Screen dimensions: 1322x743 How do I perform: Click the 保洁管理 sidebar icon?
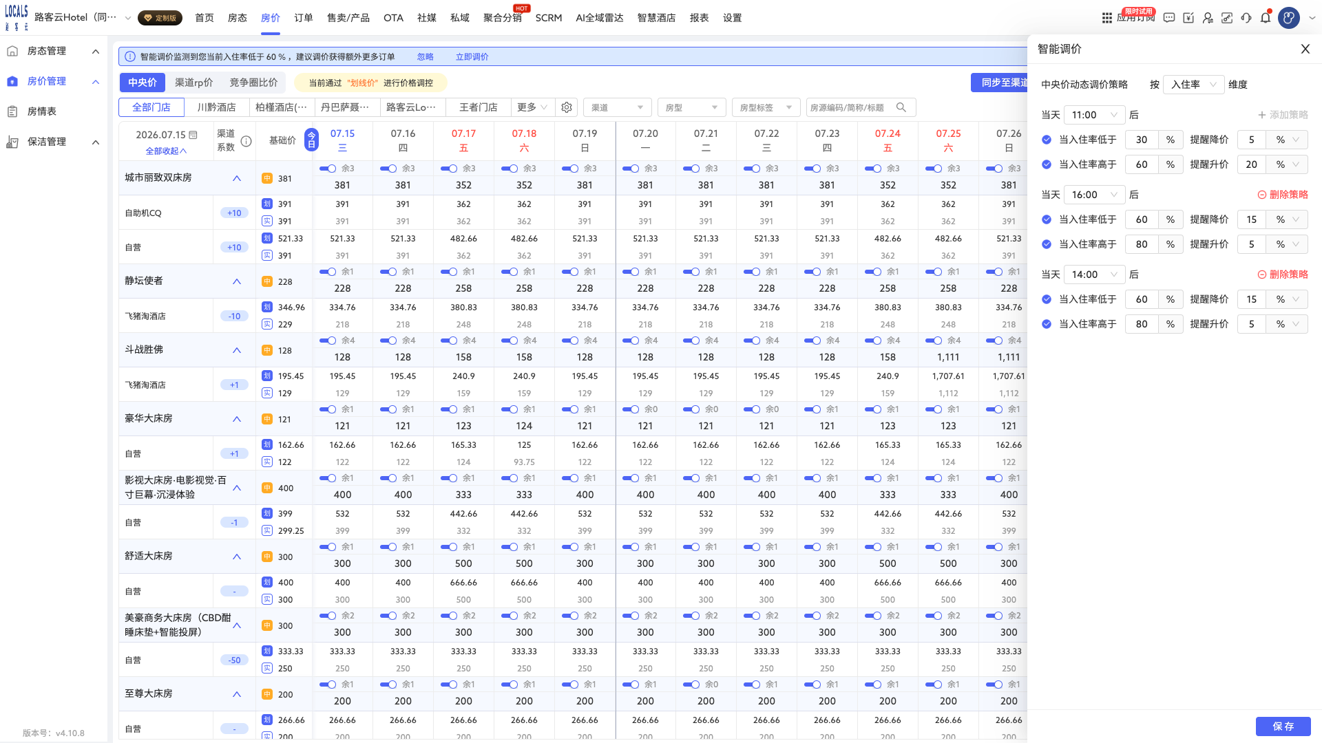12,142
